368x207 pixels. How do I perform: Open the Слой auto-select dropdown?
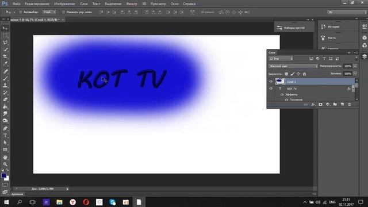[x=49, y=12]
